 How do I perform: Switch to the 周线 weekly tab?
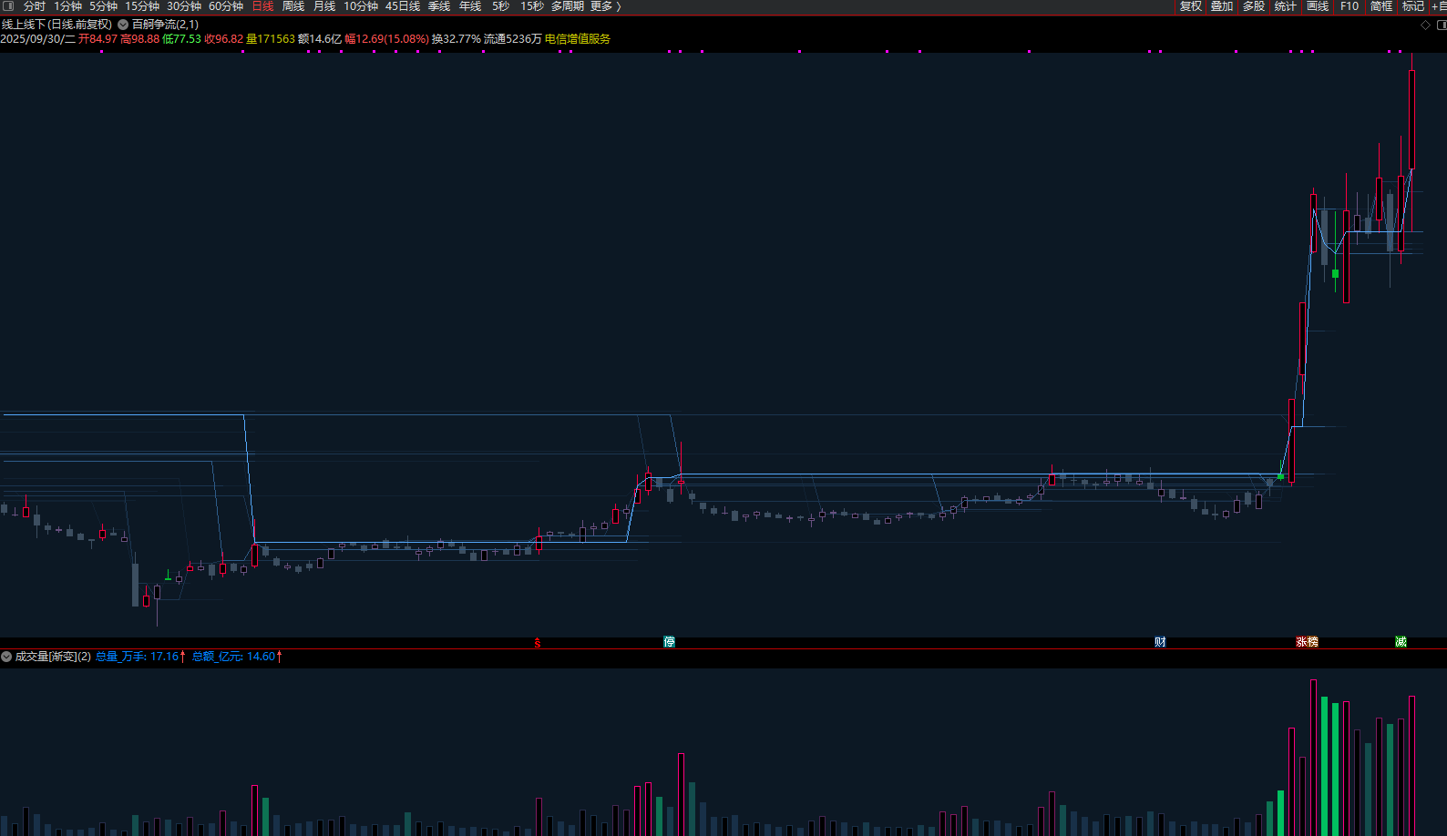(293, 6)
